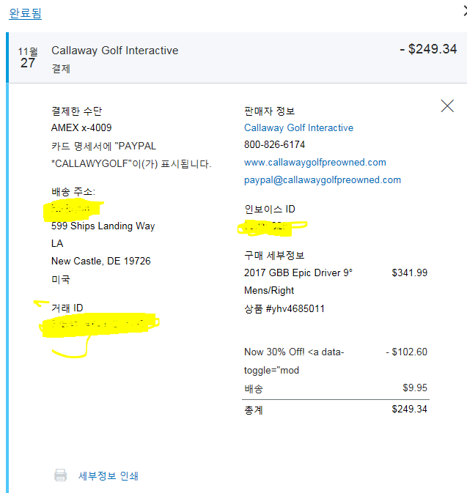Click the 세부정보 인쇄 link

(109, 476)
